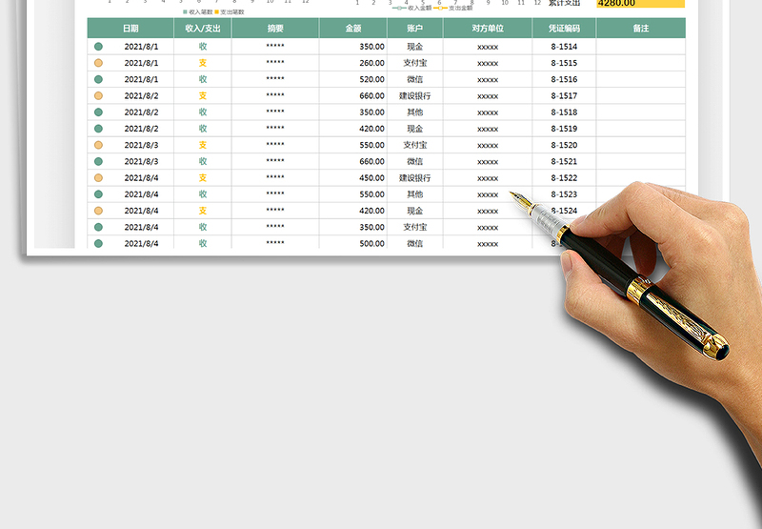
Task: Select the orange dot in row 8-1522
Action: tap(98, 177)
